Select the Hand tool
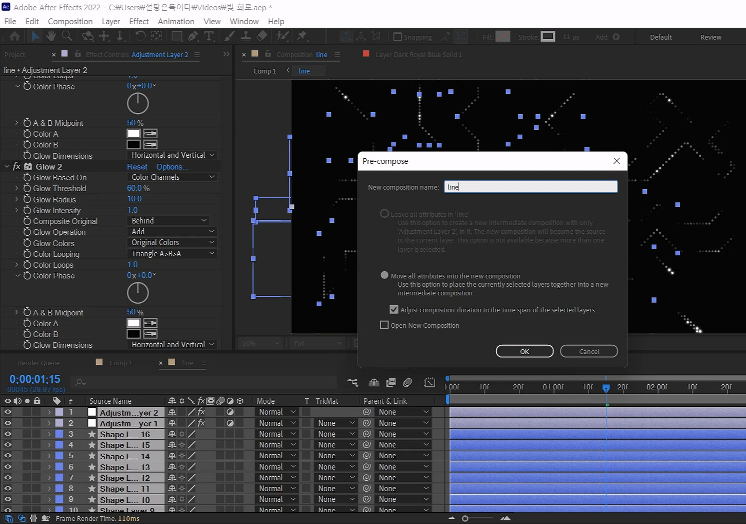 click(51, 36)
